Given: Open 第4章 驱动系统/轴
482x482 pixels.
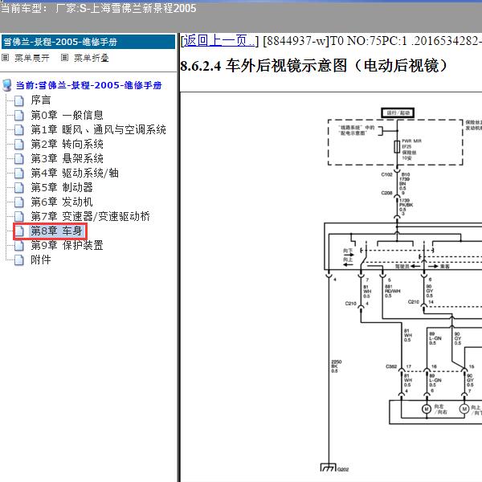Looking at the screenshot, I should pyautogui.click(x=75, y=173).
